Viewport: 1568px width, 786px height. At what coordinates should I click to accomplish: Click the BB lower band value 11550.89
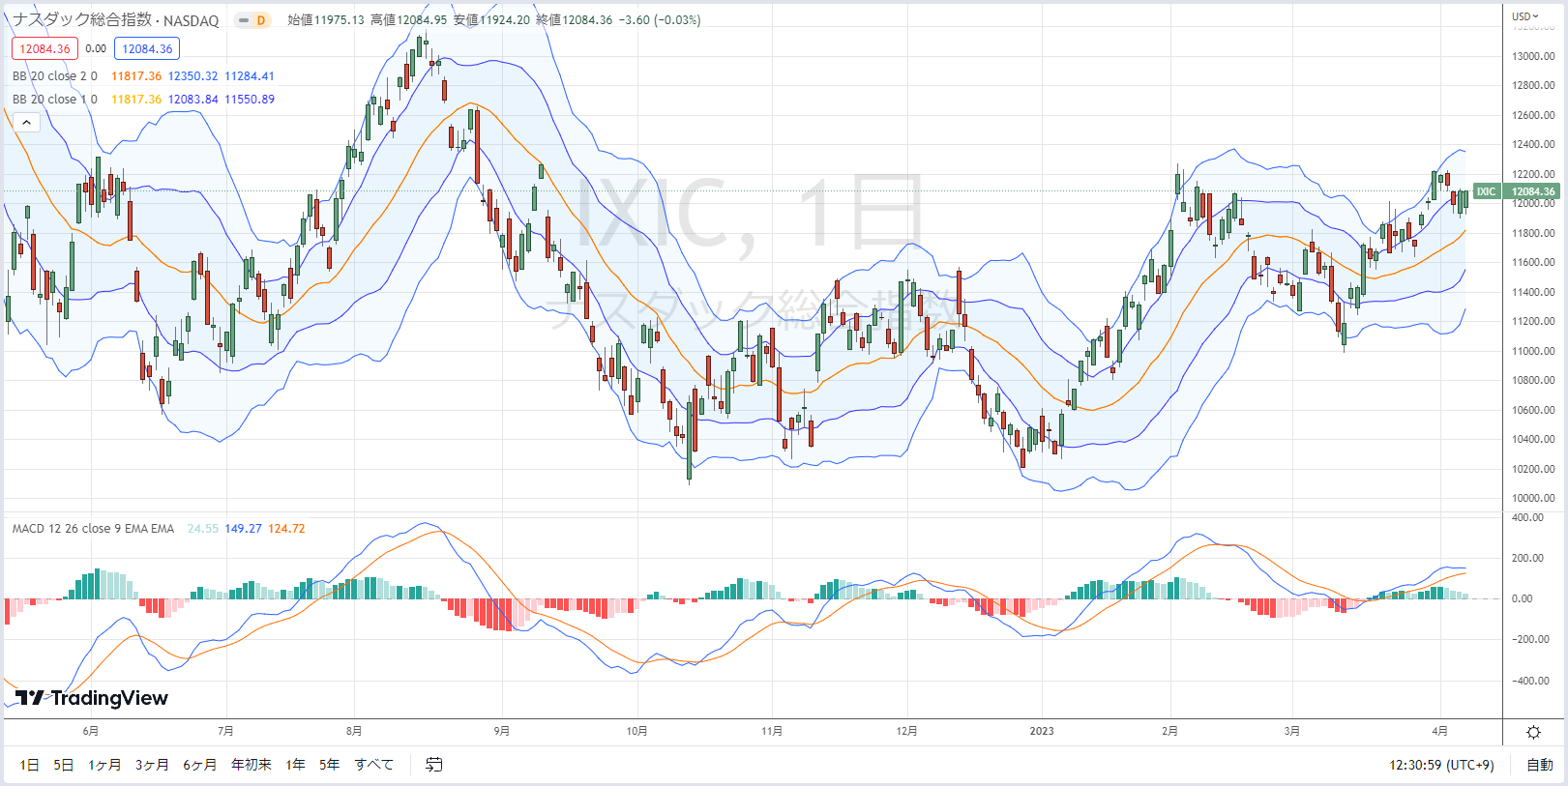coord(250,100)
